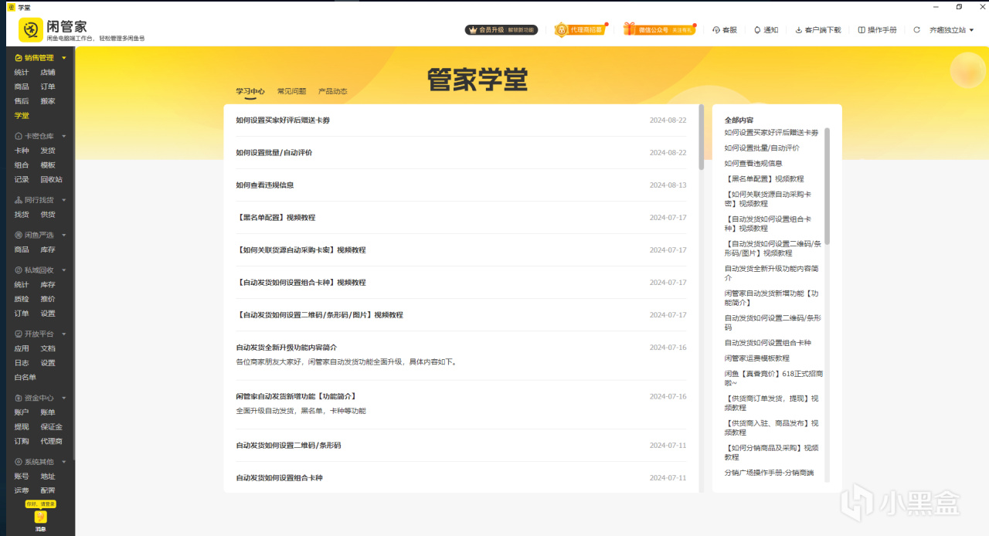
Task: Open 找货 under 同行找货
Action: 22,215
